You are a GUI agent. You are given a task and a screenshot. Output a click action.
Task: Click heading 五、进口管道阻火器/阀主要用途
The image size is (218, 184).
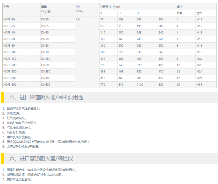click(46, 97)
